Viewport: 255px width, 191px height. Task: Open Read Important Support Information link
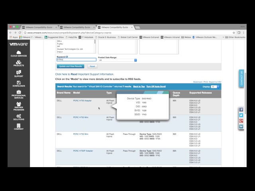(84, 74)
